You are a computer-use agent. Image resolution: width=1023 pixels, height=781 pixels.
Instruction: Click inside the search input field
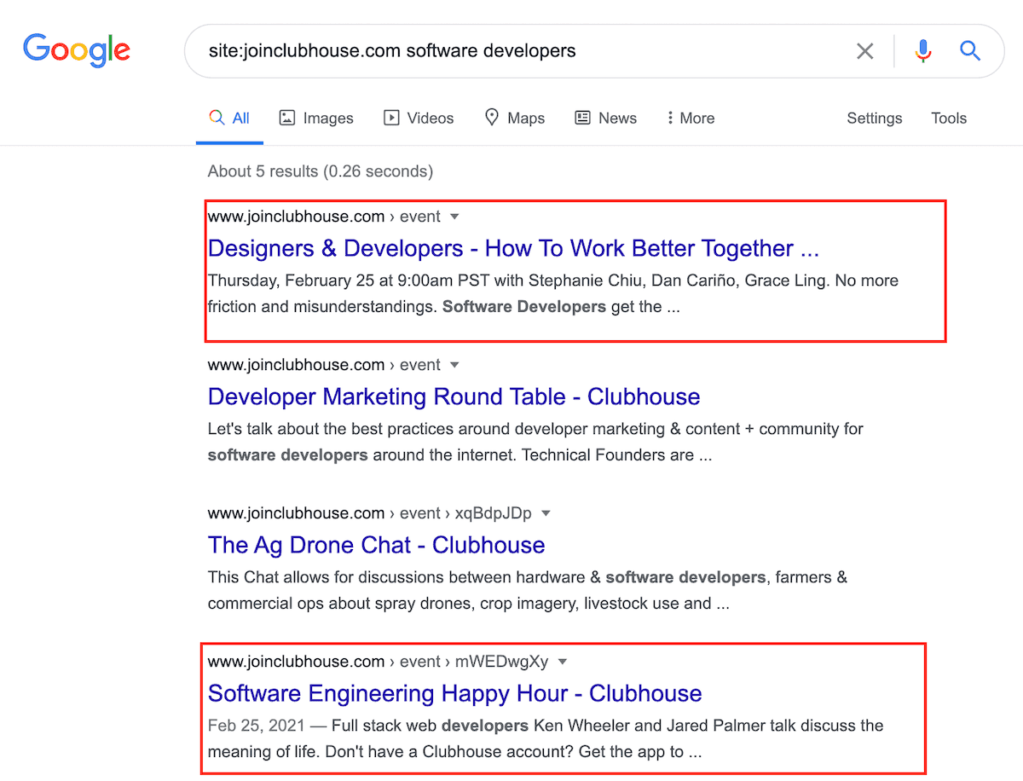511,50
